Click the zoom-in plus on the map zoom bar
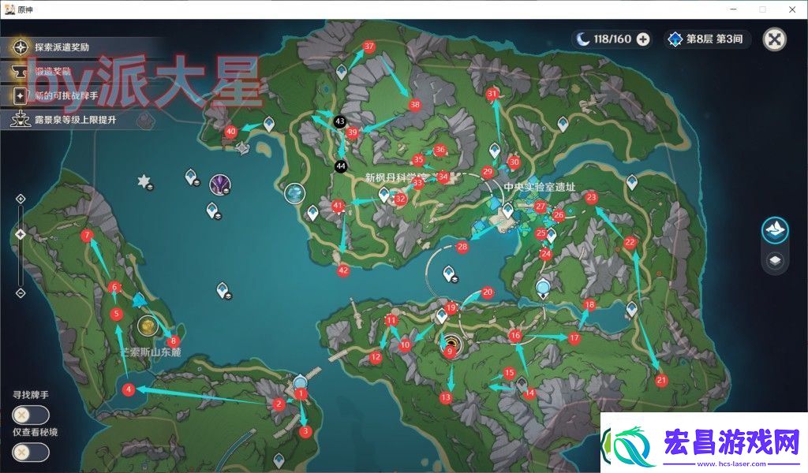The width and height of the screenshot is (808, 473). point(21,199)
